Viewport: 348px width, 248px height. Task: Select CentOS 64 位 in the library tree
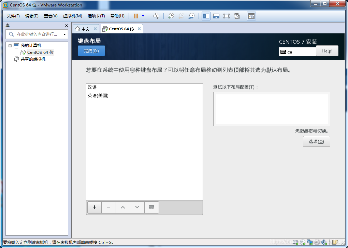40,52
